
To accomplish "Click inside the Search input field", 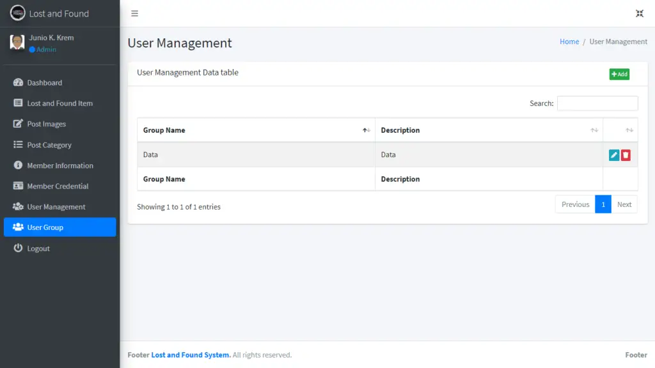I will click(597, 103).
